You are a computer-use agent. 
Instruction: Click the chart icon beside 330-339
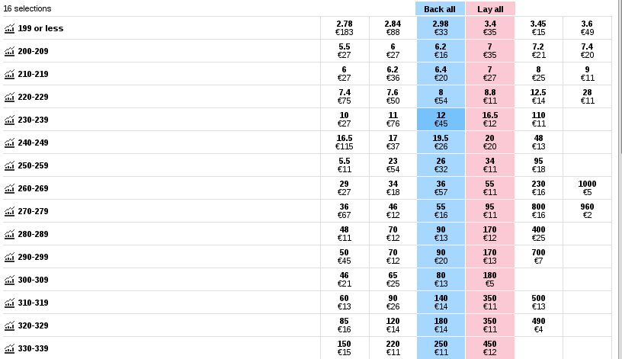tap(9, 348)
